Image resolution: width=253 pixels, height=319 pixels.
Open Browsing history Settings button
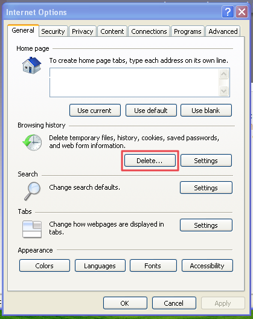click(206, 161)
